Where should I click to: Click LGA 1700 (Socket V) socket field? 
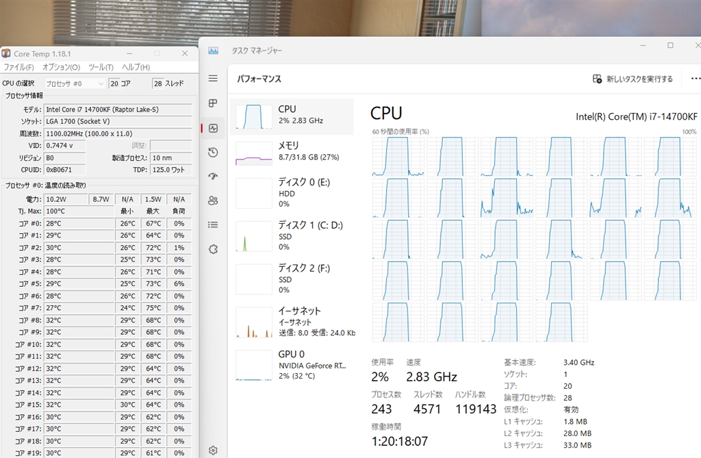pyautogui.click(x=118, y=121)
